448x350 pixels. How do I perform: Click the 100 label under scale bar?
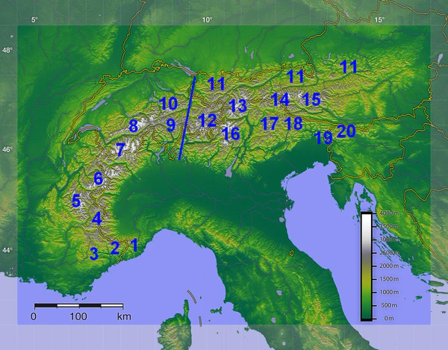[78, 316]
